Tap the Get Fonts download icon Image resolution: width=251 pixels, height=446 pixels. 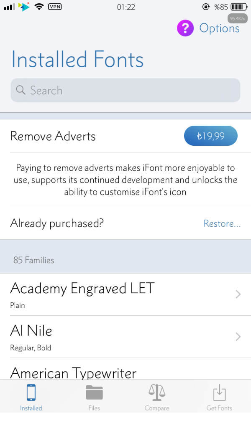[x=219, y=393]
